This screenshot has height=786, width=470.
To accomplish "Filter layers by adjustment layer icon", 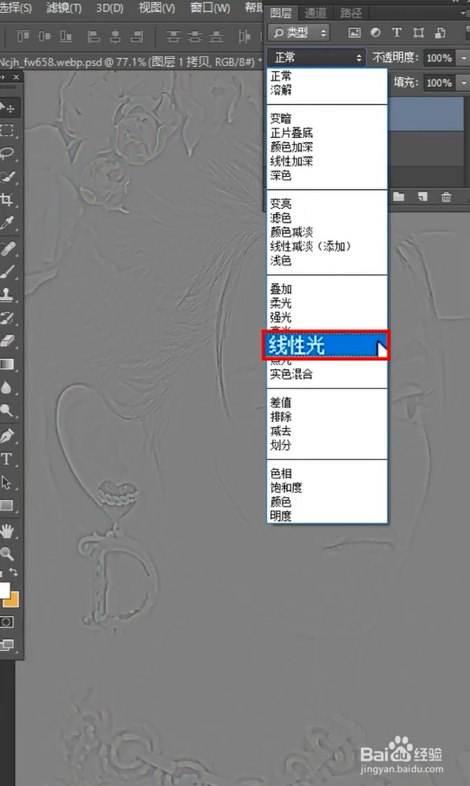I will pos(375,33).
